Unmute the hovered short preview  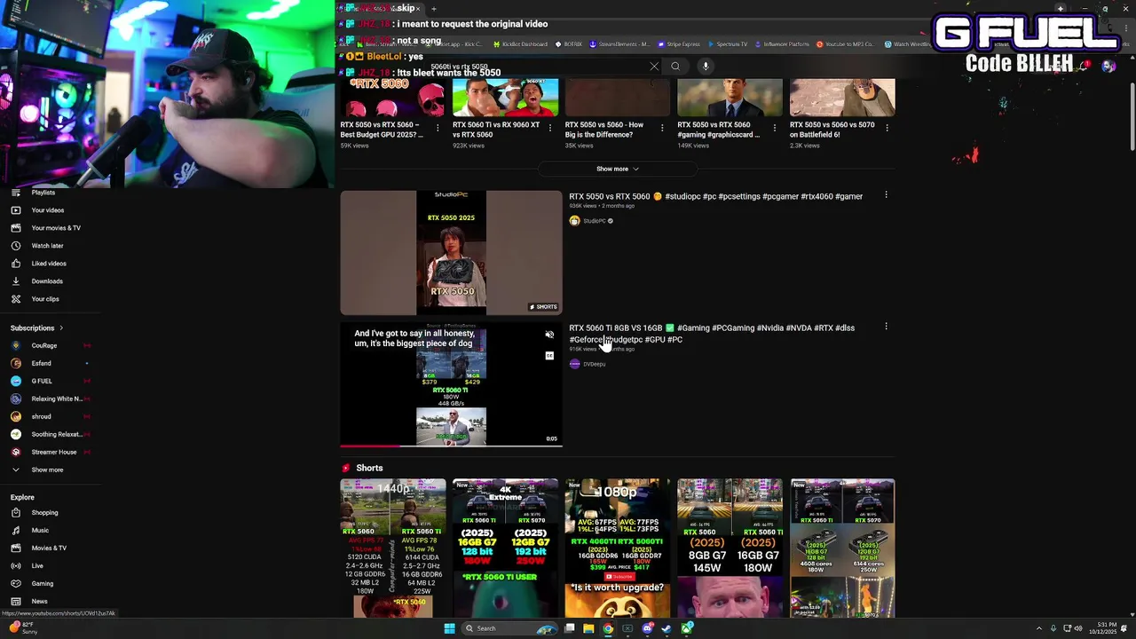(549, 335)
